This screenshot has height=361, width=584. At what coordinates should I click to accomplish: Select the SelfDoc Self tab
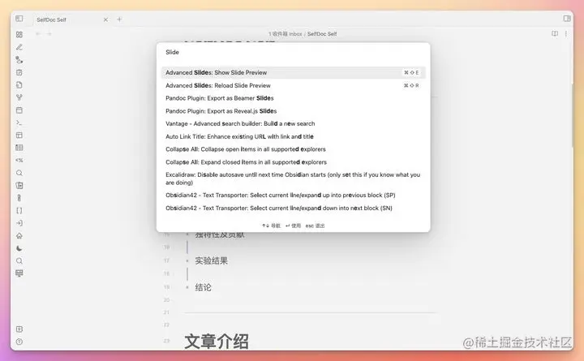tap(69, 19)
